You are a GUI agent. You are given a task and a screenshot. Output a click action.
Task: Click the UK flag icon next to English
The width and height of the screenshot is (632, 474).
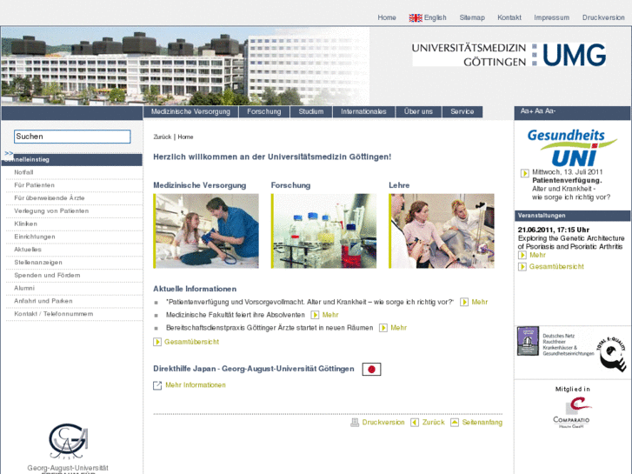click(416, 17)
